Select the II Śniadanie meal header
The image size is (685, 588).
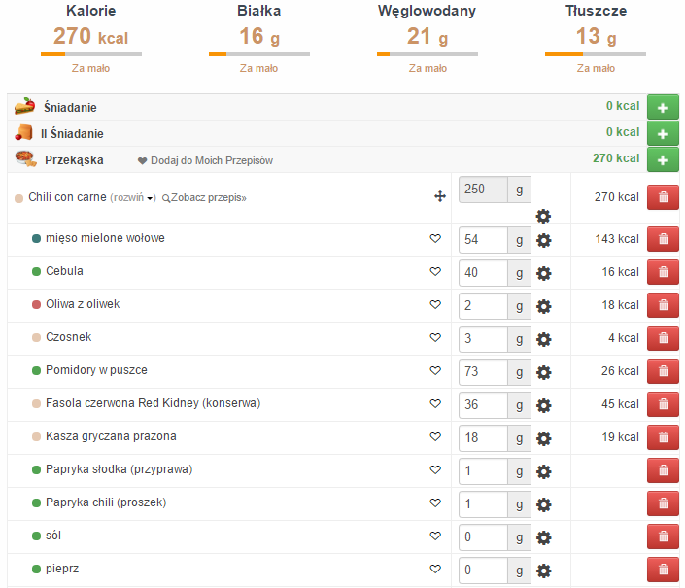(72, 133)
